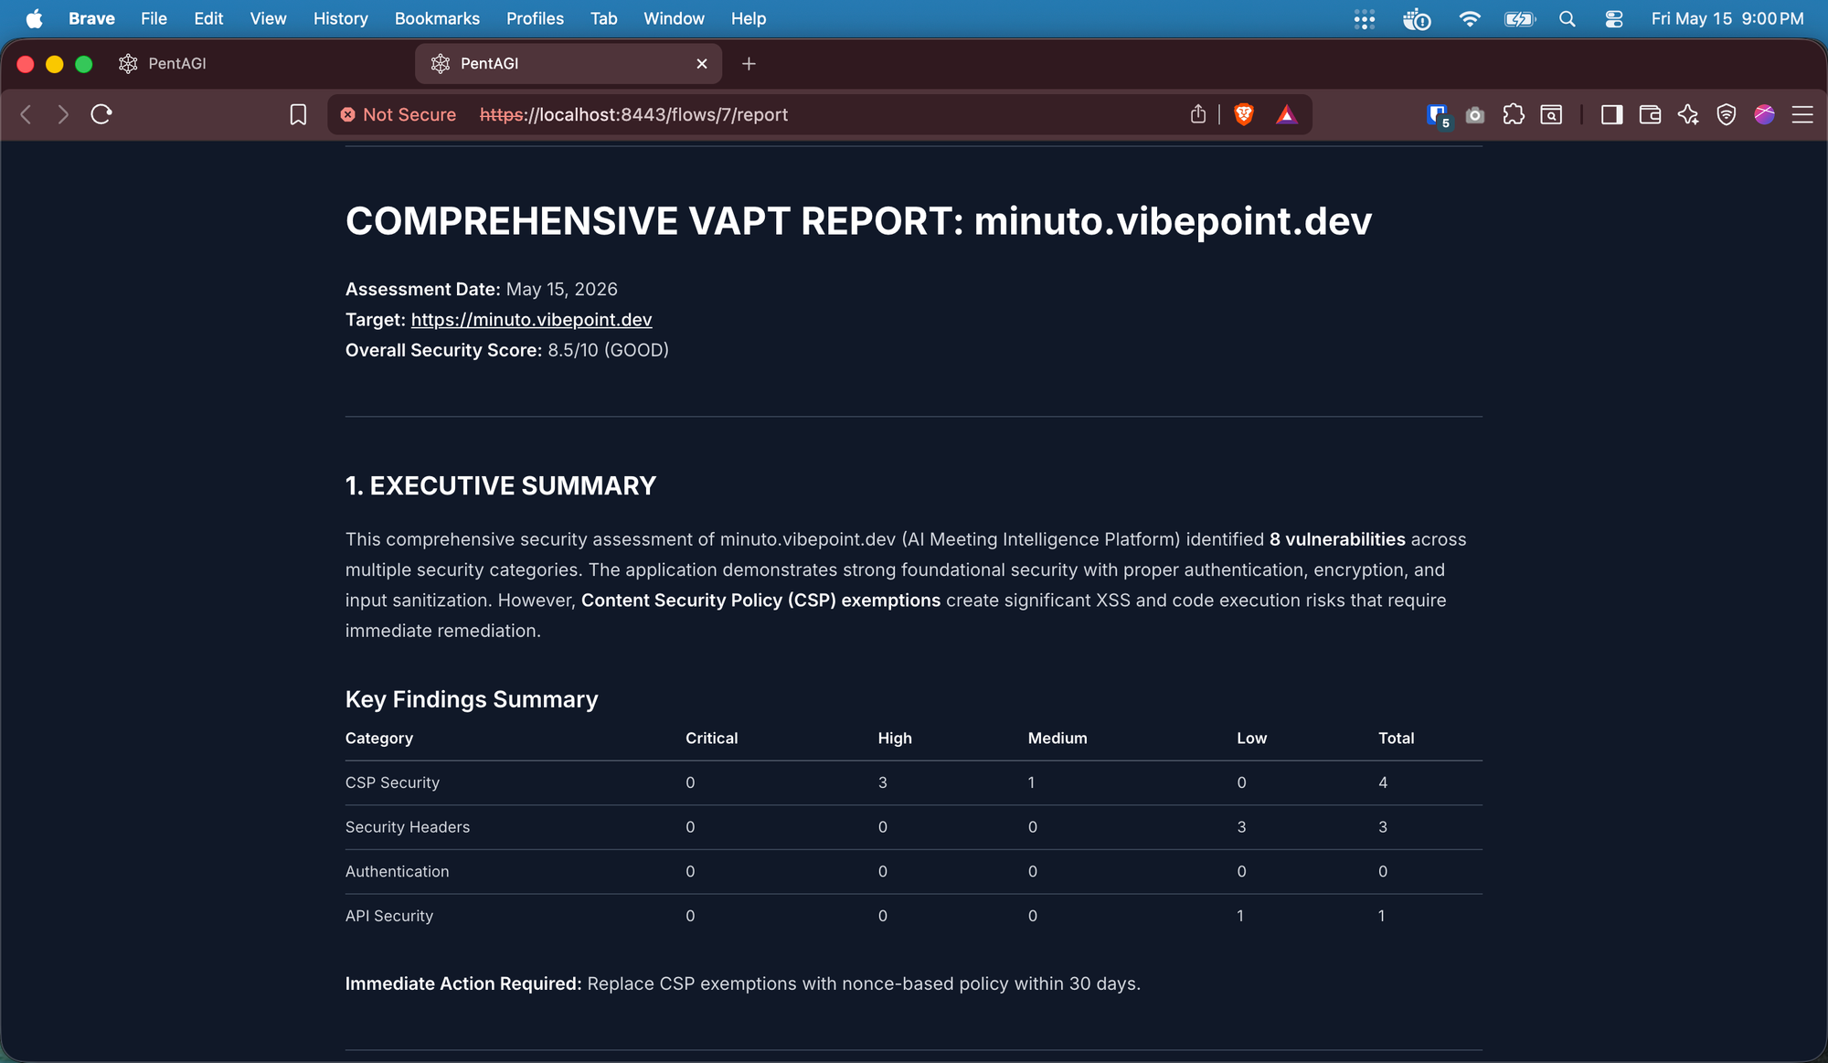Open Brave Wallet
Image resolution: width=1828 pixels, height=1063 pixels.
click(x=1651, y=114)
